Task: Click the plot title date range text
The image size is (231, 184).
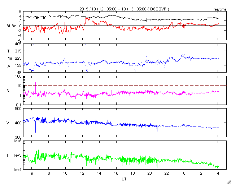Action: [124, 9]
